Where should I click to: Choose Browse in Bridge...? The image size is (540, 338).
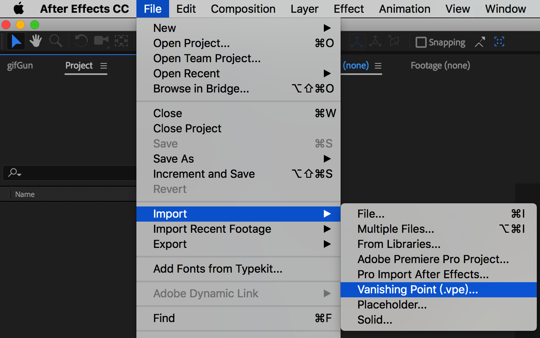pos(238,88)
